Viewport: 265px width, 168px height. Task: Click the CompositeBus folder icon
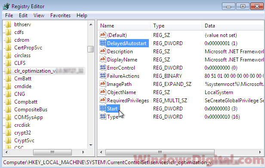8,110
